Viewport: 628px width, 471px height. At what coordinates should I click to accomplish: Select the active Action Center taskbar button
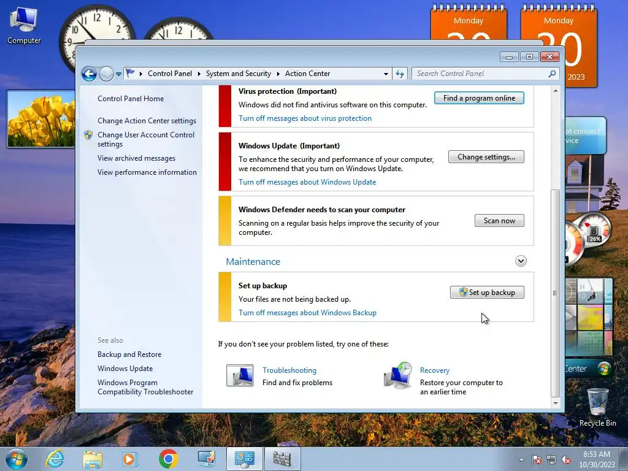click(x=244, y=459)
